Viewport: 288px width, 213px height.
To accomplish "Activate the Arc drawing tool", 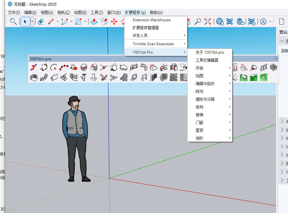I will click(65, 22).
